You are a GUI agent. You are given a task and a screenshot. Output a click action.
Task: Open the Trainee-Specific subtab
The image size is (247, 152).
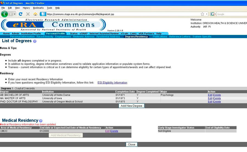[202, 36]
